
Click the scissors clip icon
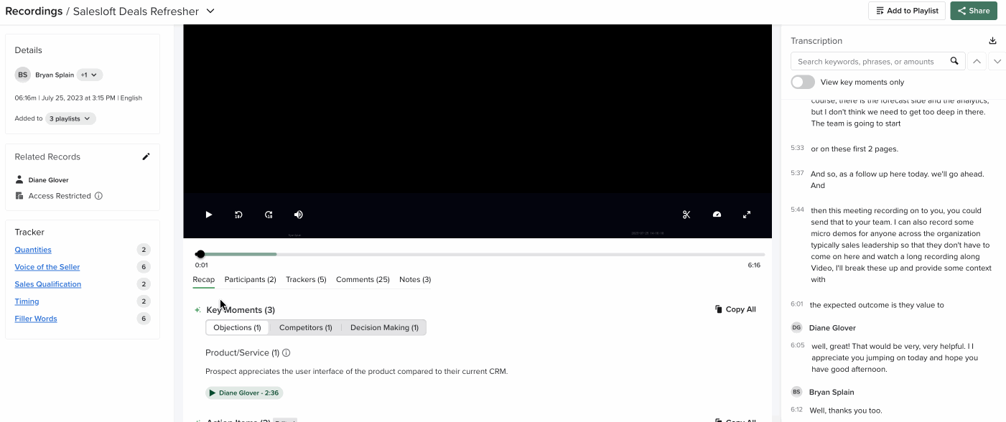click(x=686, y=215)
